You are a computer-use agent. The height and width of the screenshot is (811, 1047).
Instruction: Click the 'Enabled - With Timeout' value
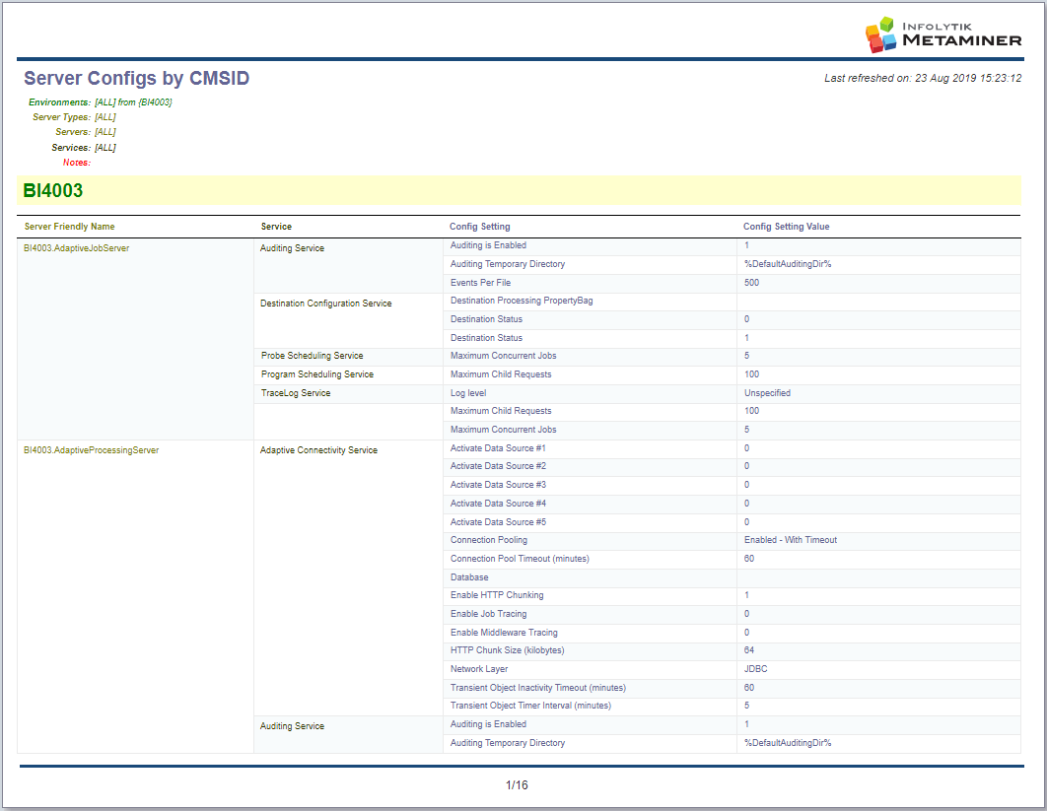coord(791,540)
